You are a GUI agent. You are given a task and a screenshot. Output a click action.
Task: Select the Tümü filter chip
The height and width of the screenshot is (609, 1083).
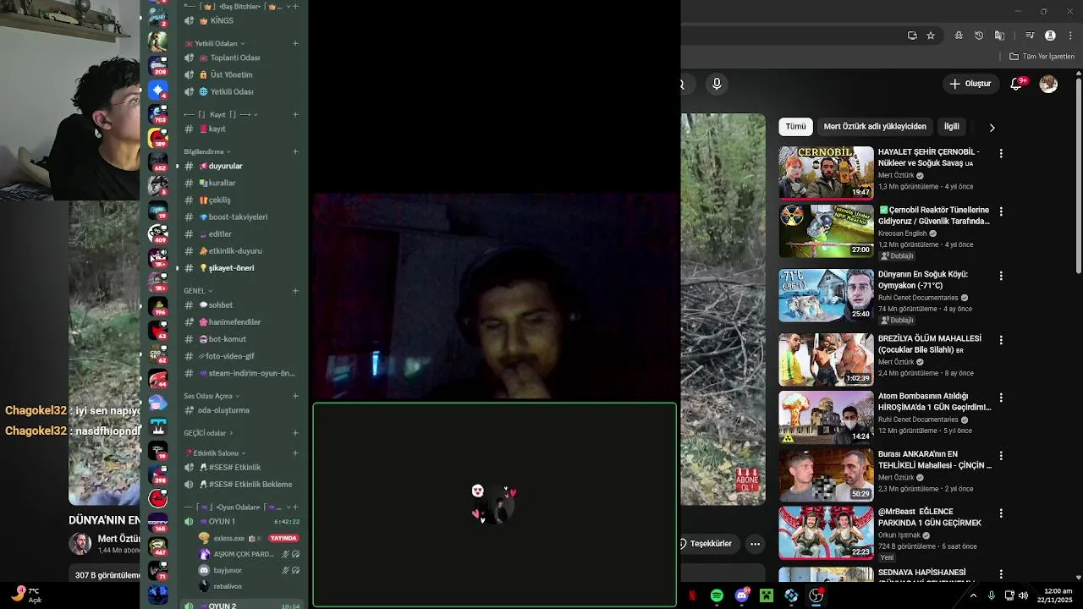[795, 126]
